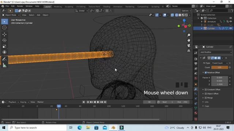Open Microsoft Edge from the taskbar
Image resolution: width=234 pixels, height=131 pixels.
[80, 128]
